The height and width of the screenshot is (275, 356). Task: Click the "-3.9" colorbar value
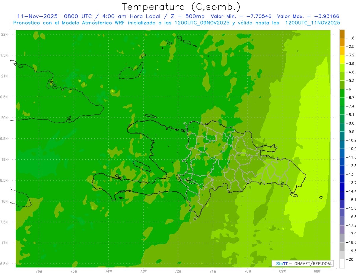(x=351, y=63)
